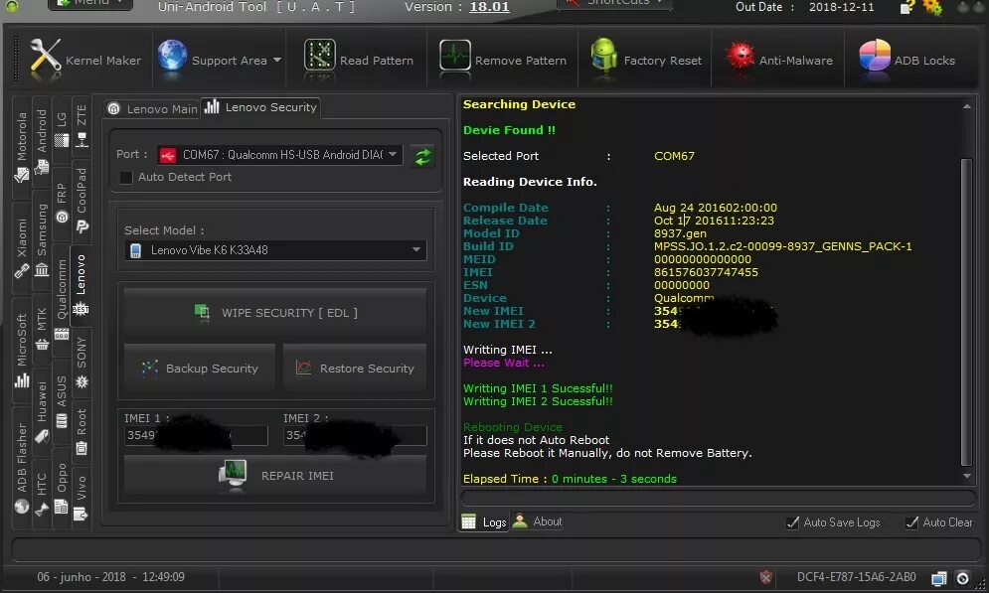989x593 pixels.
Task: Open the Kernel Maker tool
Action: (x=84, y=60)
